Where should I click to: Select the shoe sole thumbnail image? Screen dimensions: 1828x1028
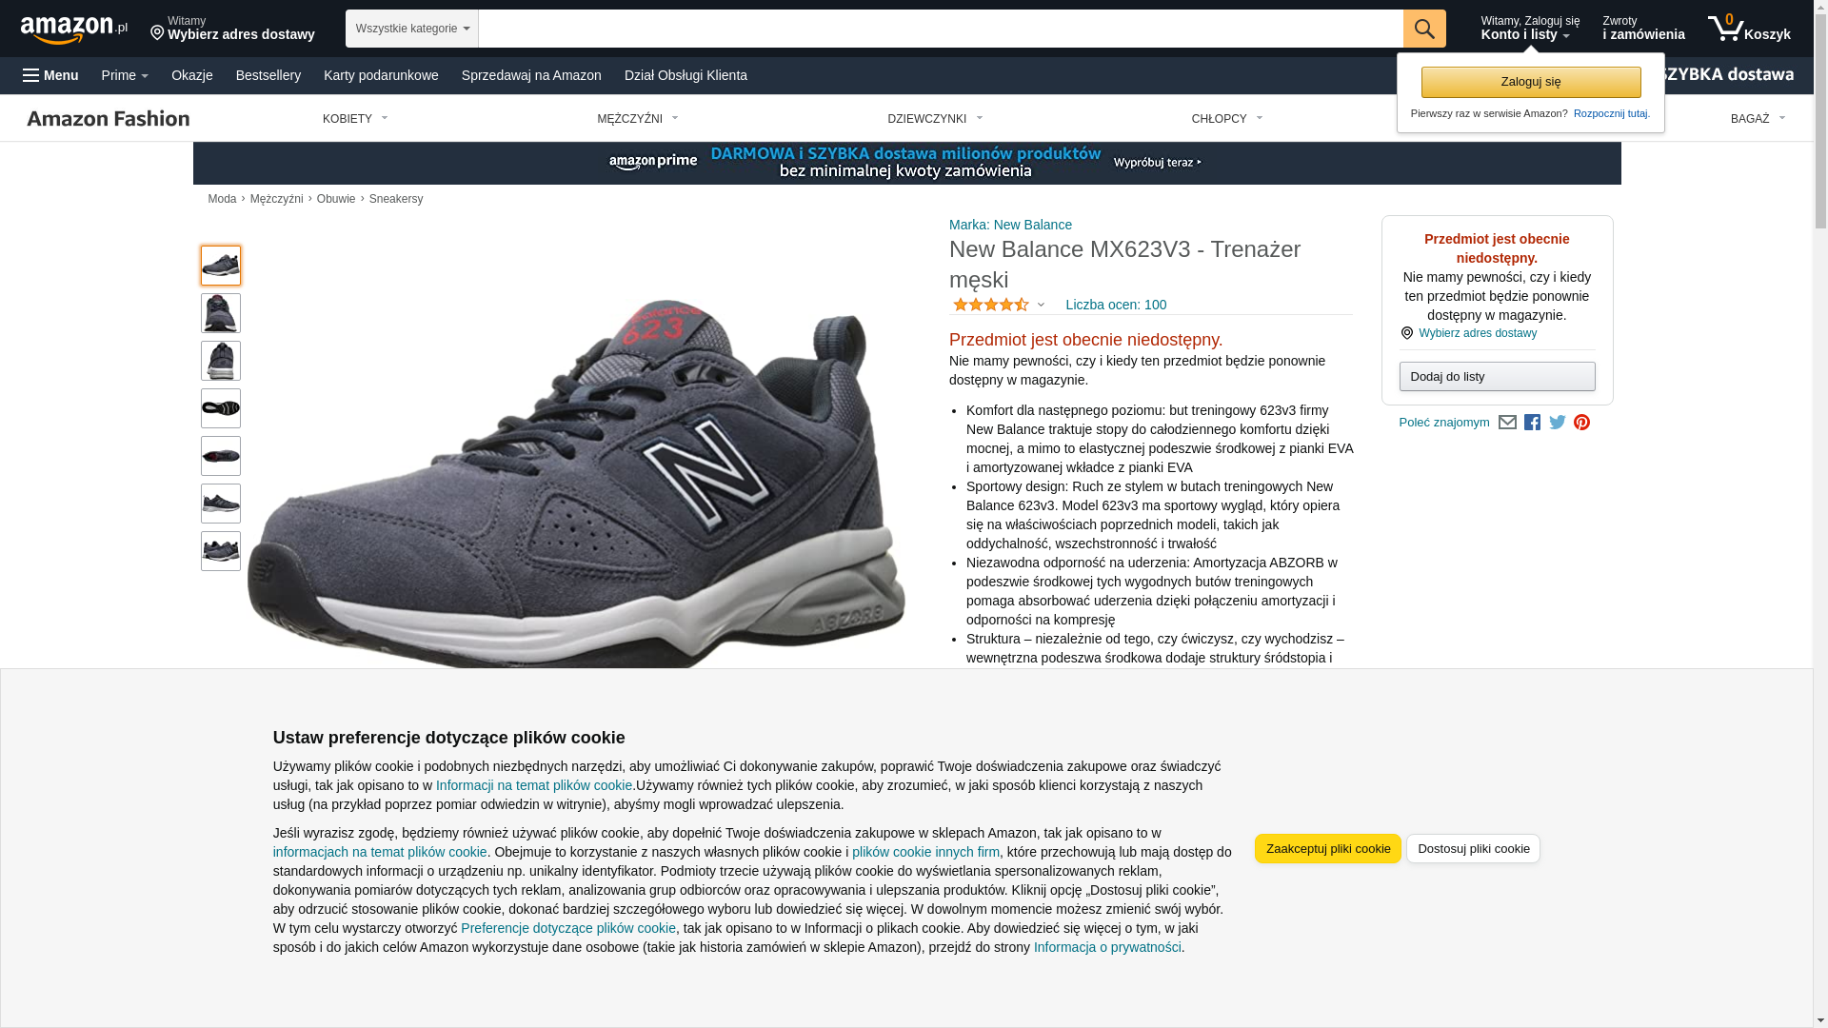coord(221,408)
